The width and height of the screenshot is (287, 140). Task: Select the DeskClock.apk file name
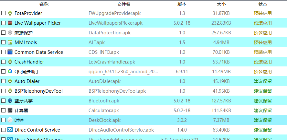(104, 120)
